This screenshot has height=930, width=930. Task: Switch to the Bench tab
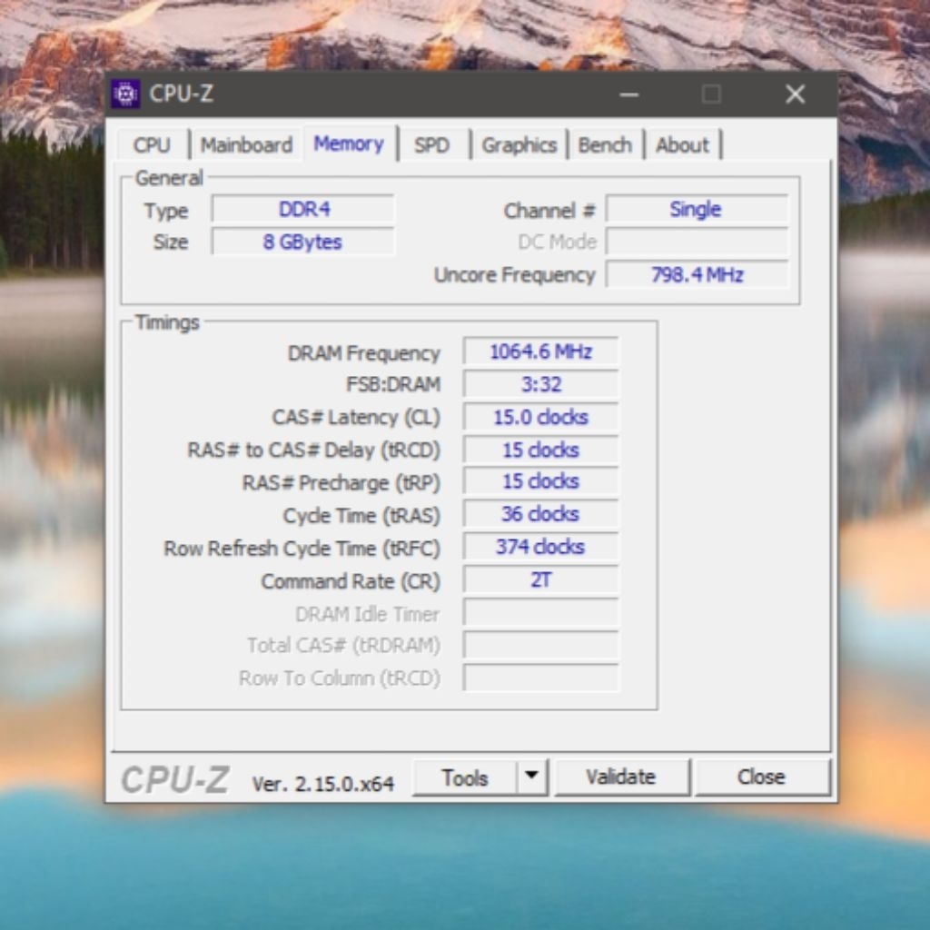[x=606, y=144]
